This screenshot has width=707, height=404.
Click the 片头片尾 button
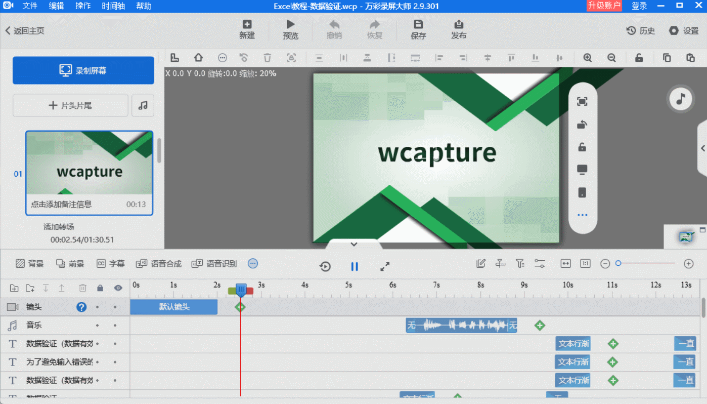tap(70, 105)
